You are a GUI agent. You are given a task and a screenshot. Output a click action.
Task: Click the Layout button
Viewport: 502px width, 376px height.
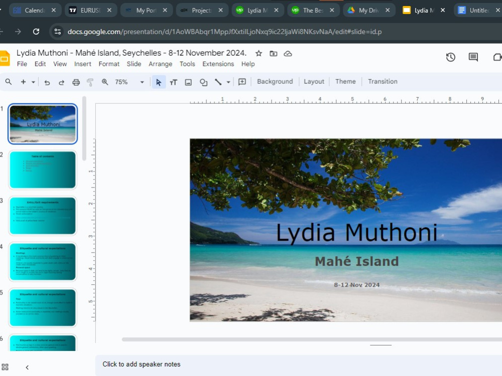pos(314,82)
